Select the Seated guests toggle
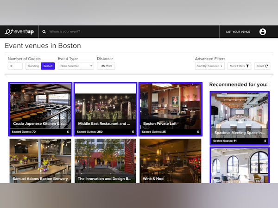The width and height of the screenshot is (278, 208). (x=48, y=66)
